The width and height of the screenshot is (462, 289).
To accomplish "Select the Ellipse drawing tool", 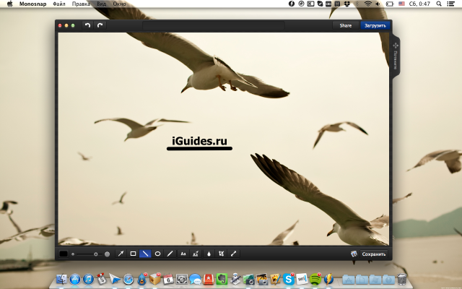I will [x=157, y=254].
